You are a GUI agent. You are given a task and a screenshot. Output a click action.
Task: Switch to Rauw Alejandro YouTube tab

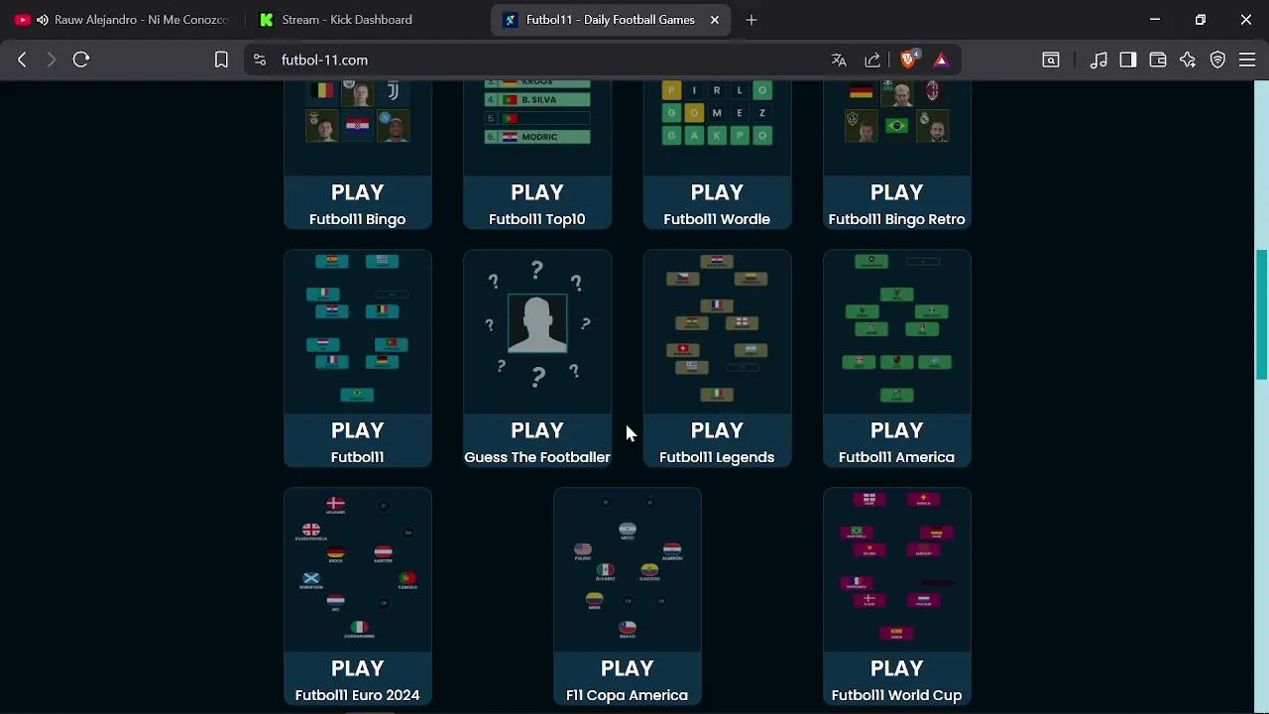(x=121, y=20)
